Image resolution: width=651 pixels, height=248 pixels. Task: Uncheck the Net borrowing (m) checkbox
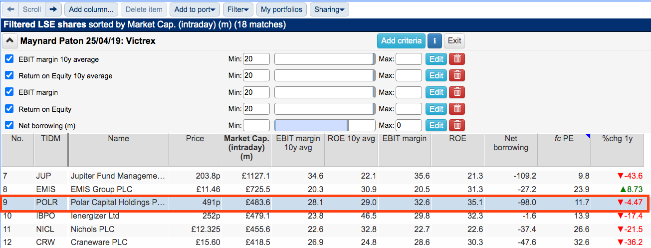pyautogui.click(x=9, y=125)
